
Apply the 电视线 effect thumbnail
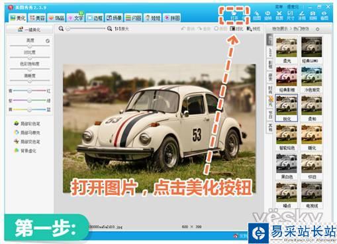(311, 195)
